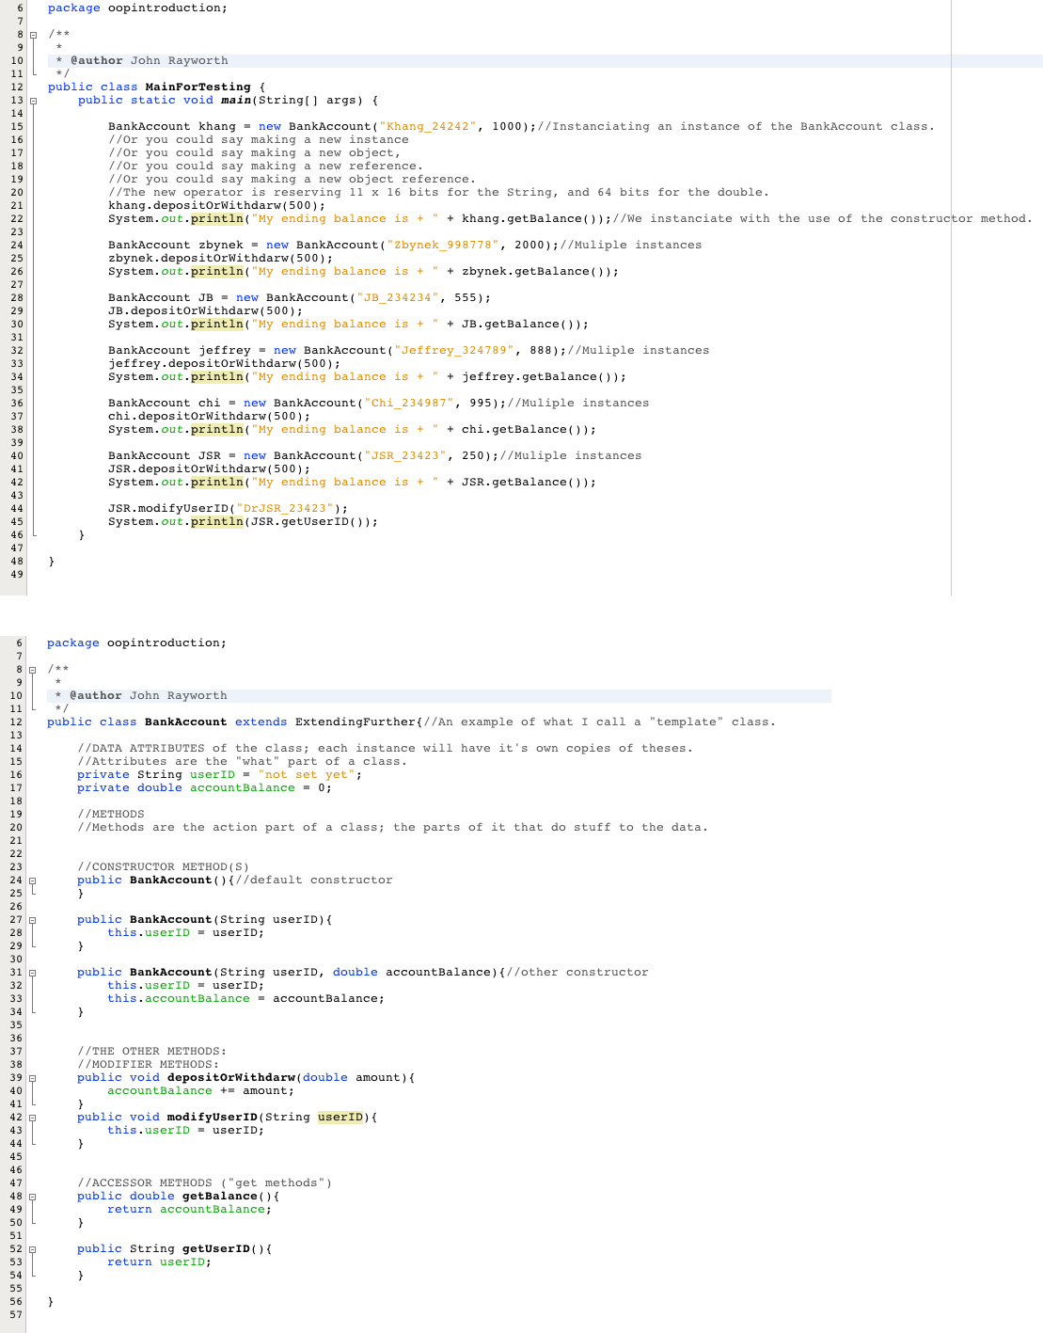Click the "DrJSR_23423" string argument

tap(284, 509)
